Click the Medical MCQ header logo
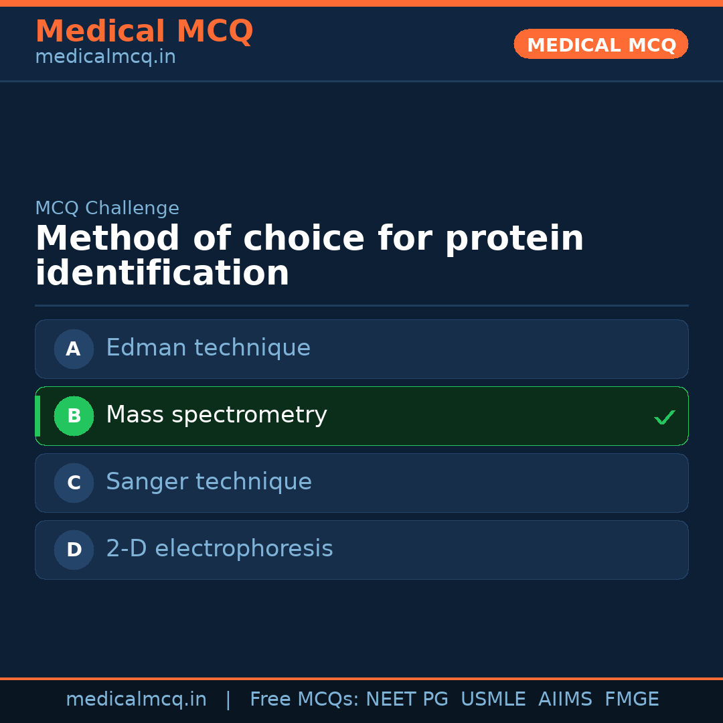Screen dimensions: 723x723 (x=144, y=31)
